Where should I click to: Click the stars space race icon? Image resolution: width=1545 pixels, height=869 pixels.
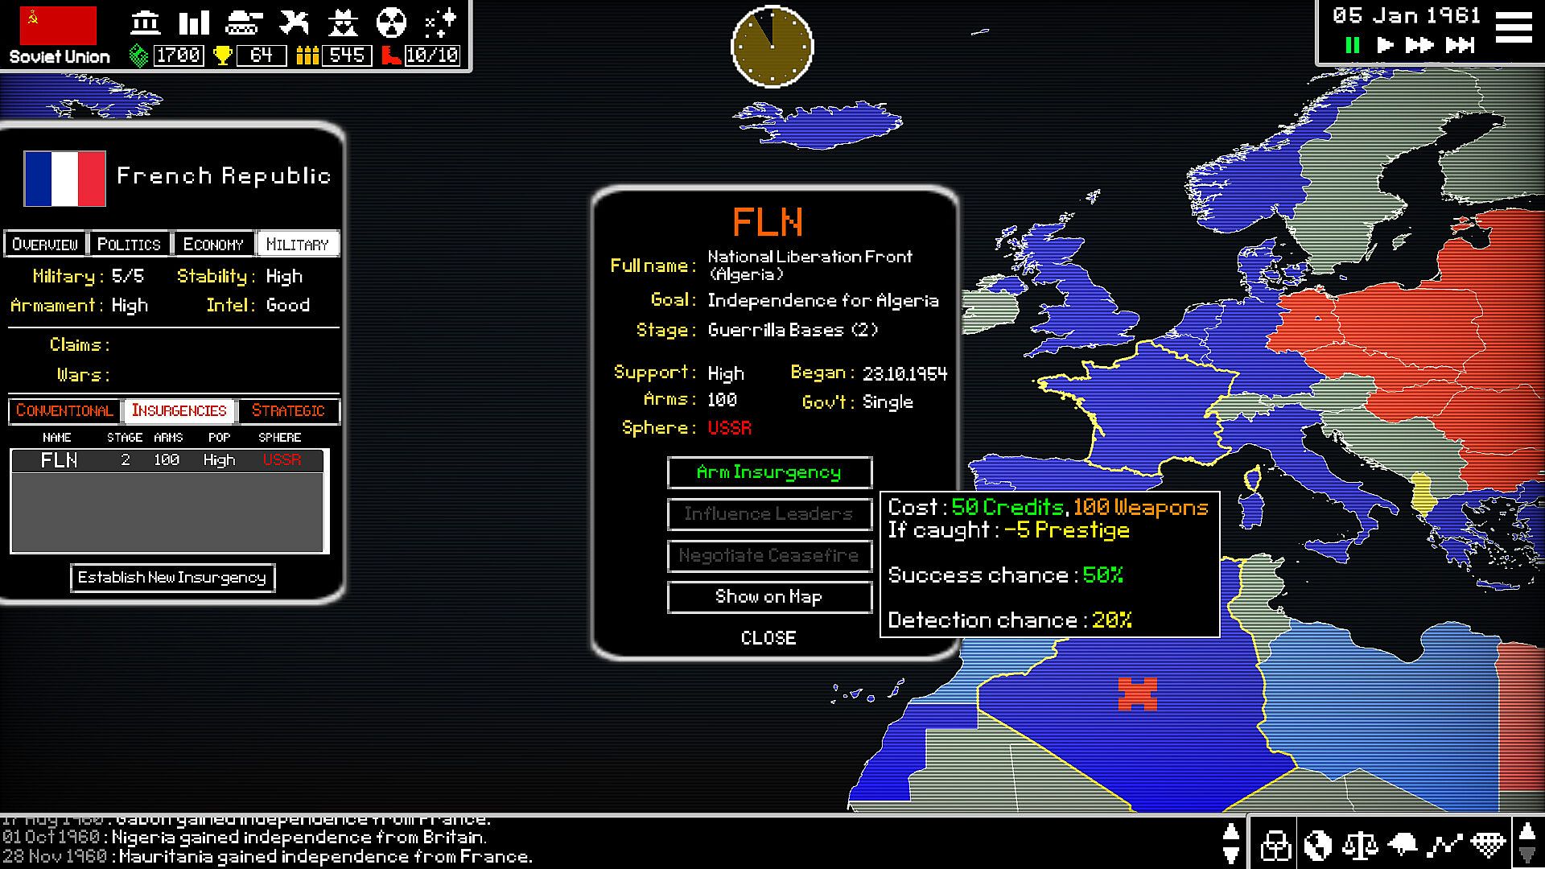click(440, 23)
